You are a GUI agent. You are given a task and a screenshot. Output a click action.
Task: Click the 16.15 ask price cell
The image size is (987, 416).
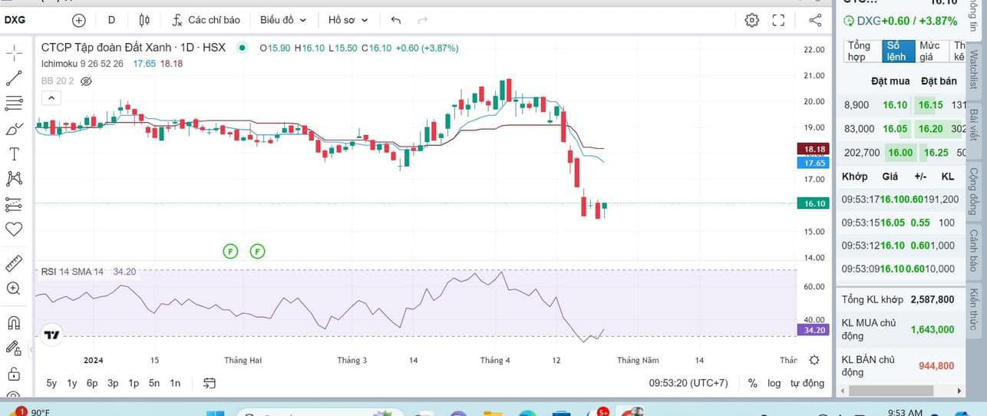click(930, 104)
